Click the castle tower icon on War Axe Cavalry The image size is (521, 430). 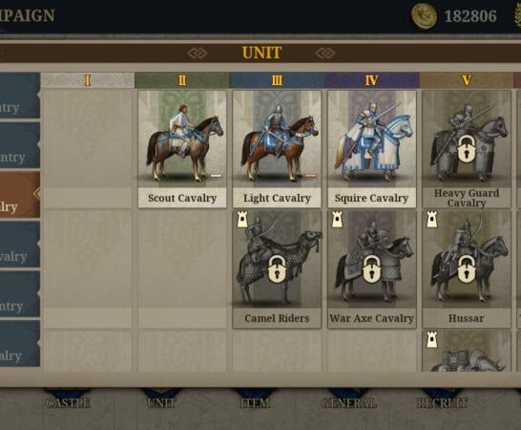[x=337, y=220]
